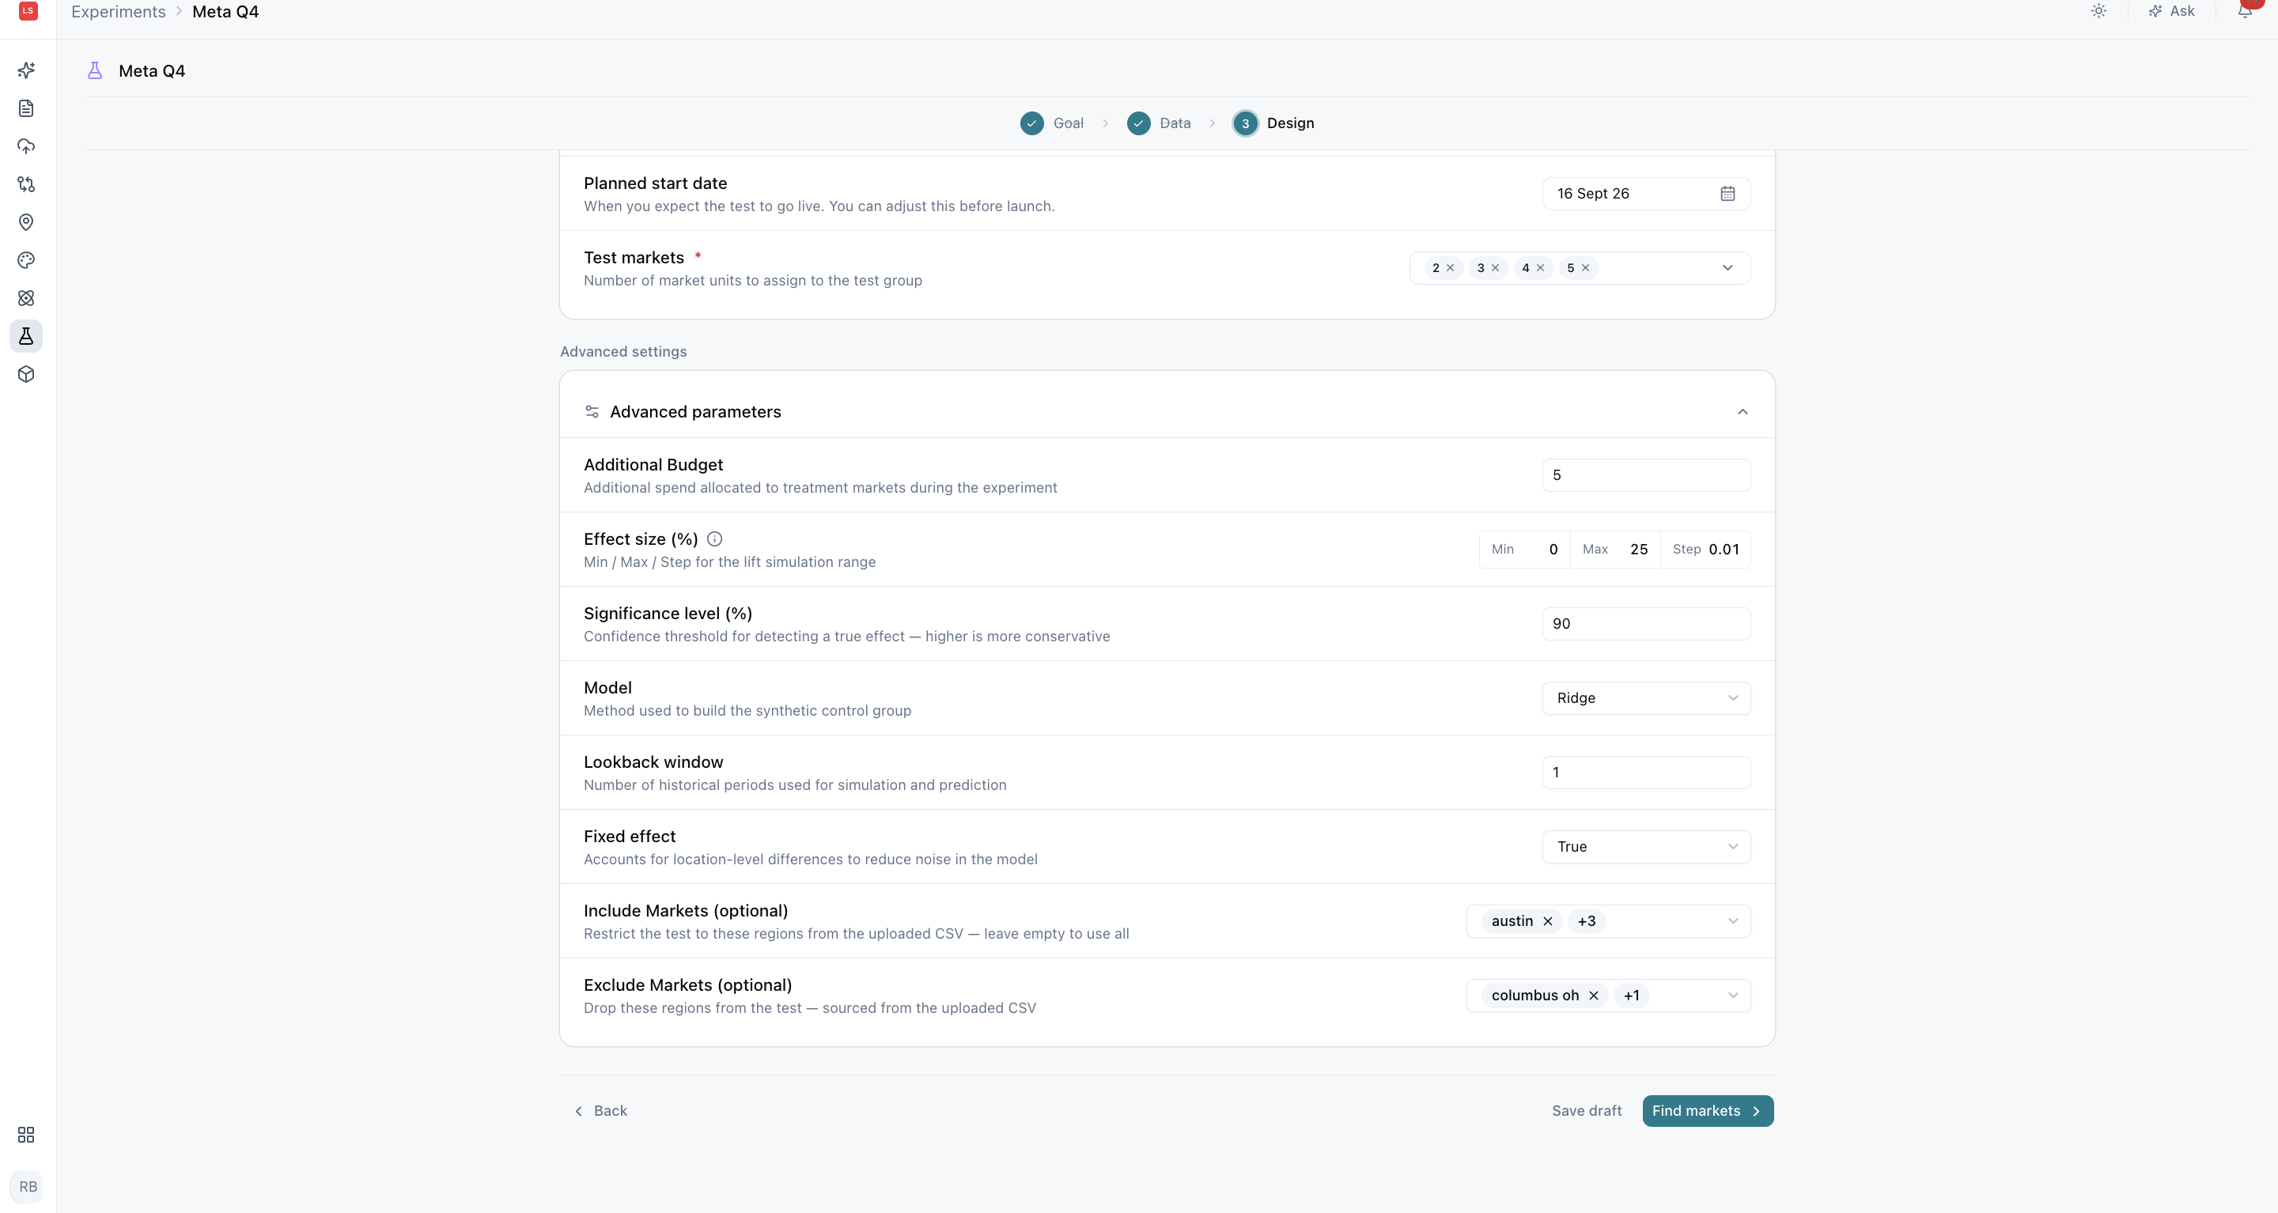Toggle the sun theme icon
This screenshot has width=2278, height=1213.
[2098, 12]
